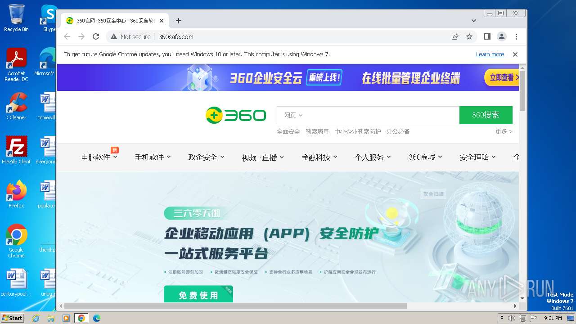
Task: Expand the 360商城 menu
Action: pos(425,157)
